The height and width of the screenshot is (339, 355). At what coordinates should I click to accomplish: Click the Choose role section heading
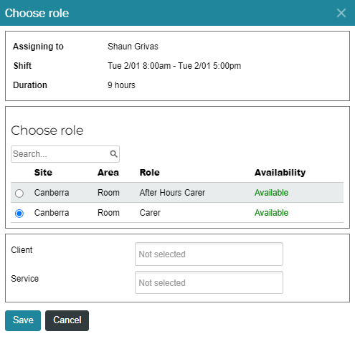click(47, 130)
